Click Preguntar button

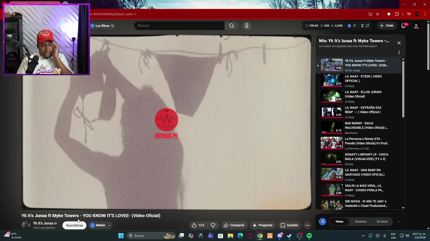(x=262, y=225)
